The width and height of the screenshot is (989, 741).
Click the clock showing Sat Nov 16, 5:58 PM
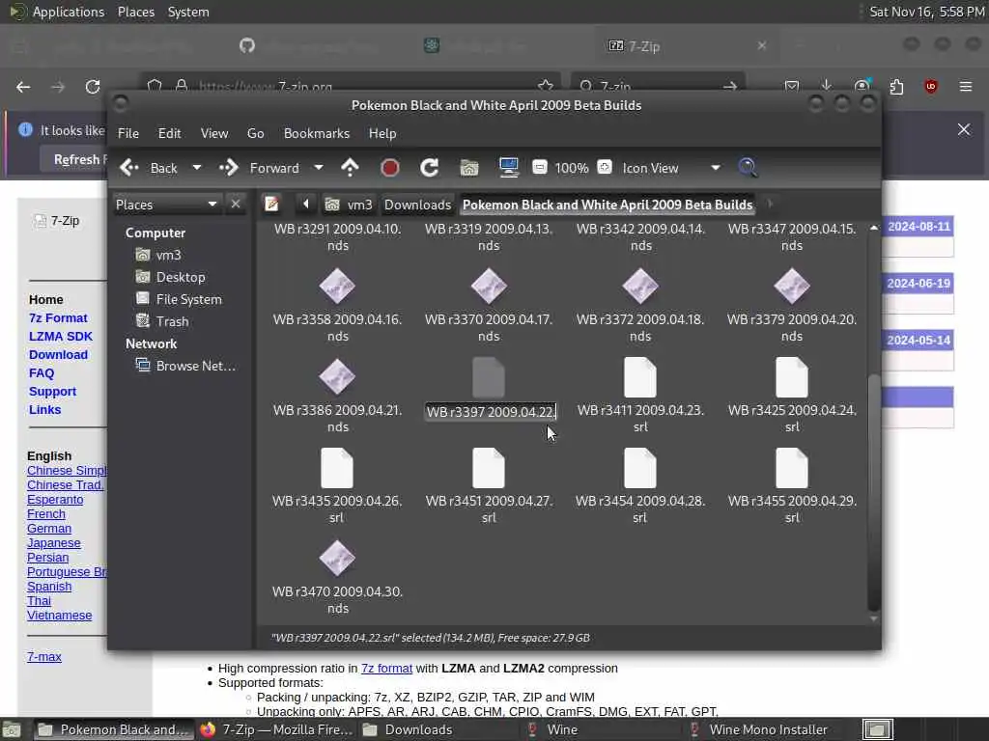click(x=926, y=12)
